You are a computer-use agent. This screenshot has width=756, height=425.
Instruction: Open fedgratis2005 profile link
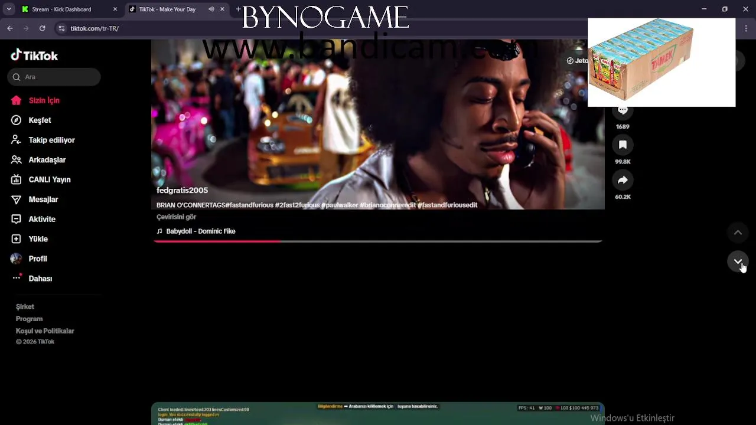tap(182, 191)
